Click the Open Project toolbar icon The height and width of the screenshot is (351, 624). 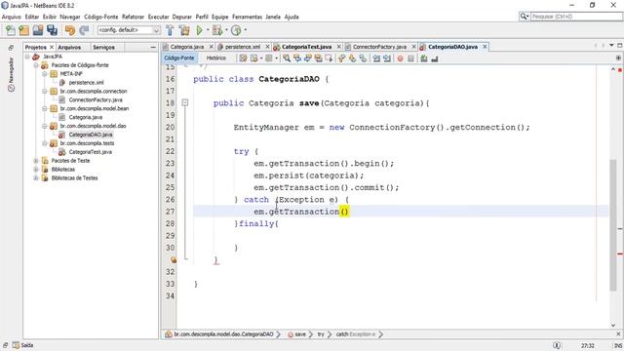click(x=38, y=30)
